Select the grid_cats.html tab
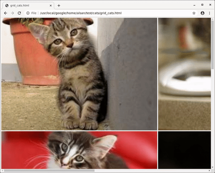This screenshot has height=173, width=215. (28, 6)
